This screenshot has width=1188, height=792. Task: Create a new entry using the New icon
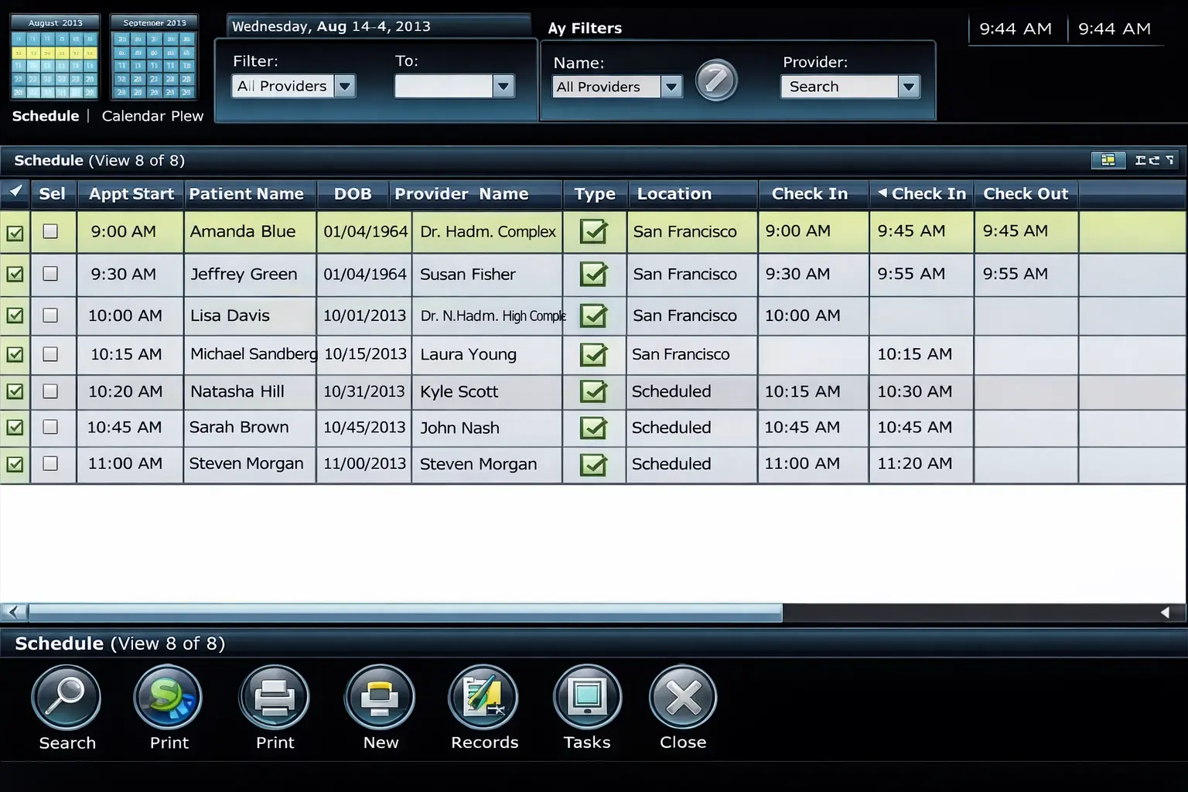pos(380,697)
